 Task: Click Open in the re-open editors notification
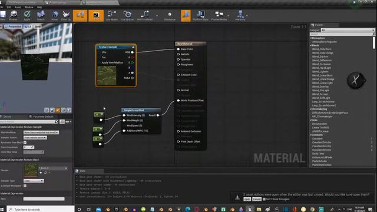click(x=247, y=199)
